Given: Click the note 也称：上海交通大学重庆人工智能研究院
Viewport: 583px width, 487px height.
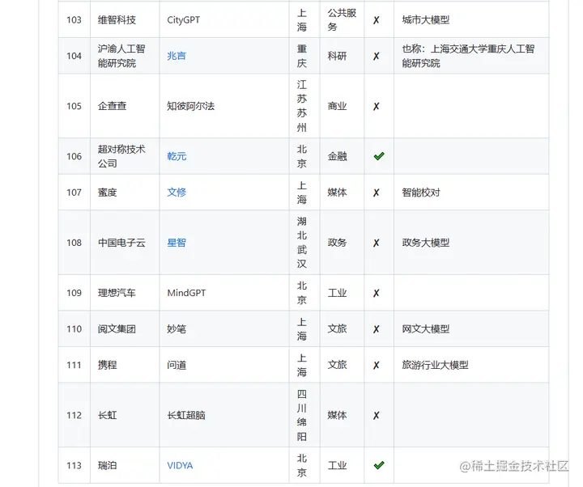Looking at the screenshot, I should [x=468, y=56].
